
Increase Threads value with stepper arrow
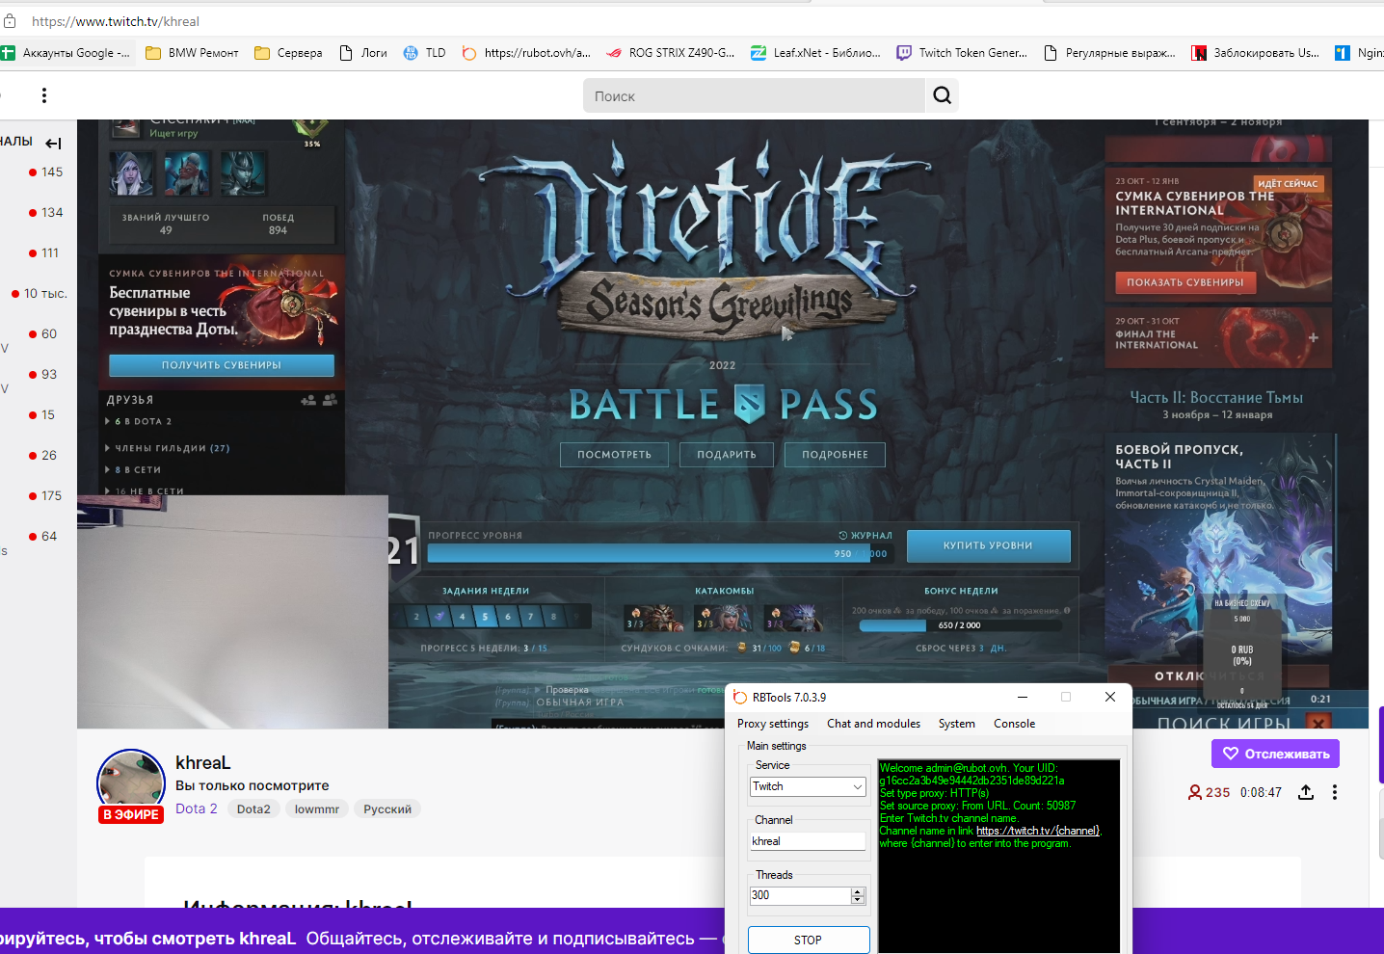pyautogui.click(x=858, y=891)
